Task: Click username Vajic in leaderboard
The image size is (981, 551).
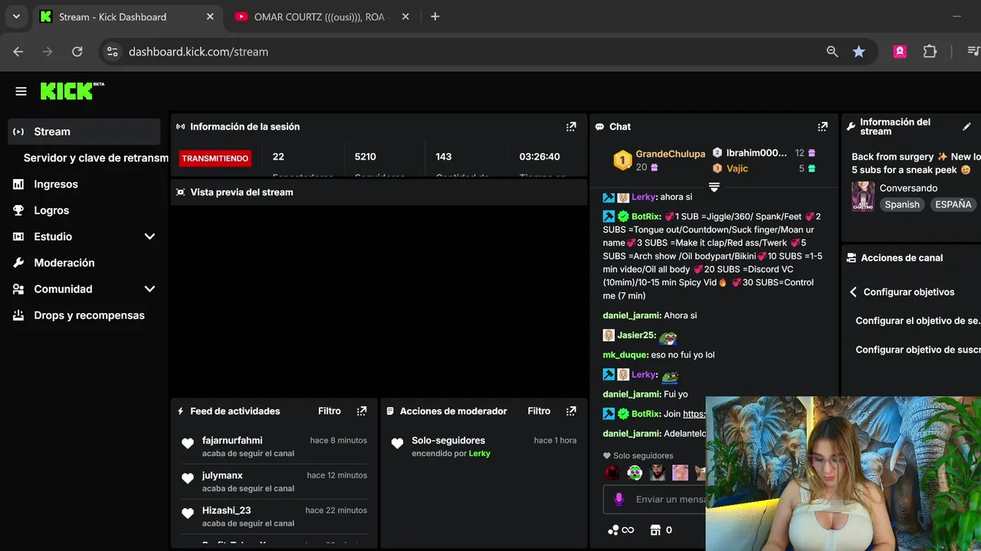Action: pyautogui.click(x=737, y=168)
